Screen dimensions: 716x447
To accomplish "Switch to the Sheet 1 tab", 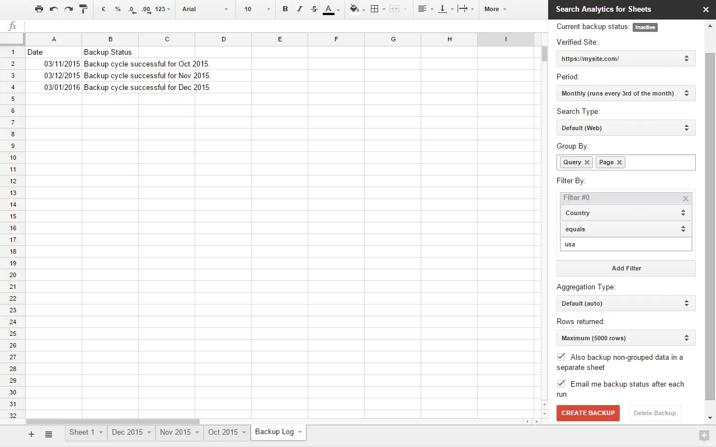I will point(86,432).
